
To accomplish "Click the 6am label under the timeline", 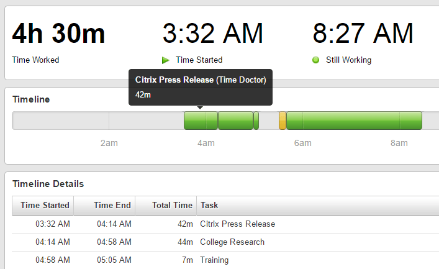I will (x=302, y=144).
